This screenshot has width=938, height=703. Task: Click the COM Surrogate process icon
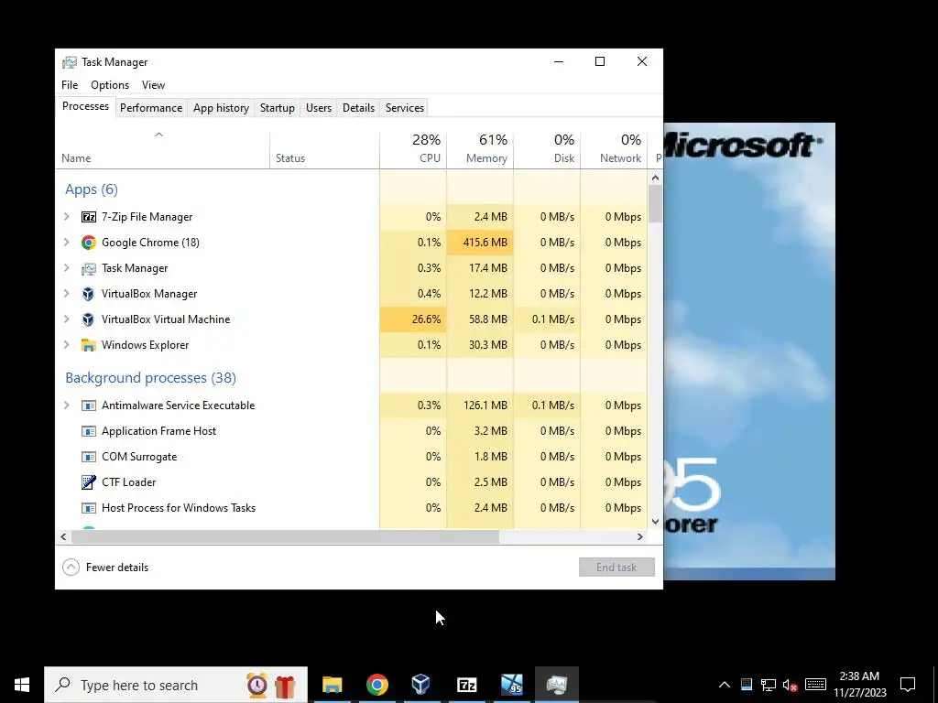[x=89, y=458]
